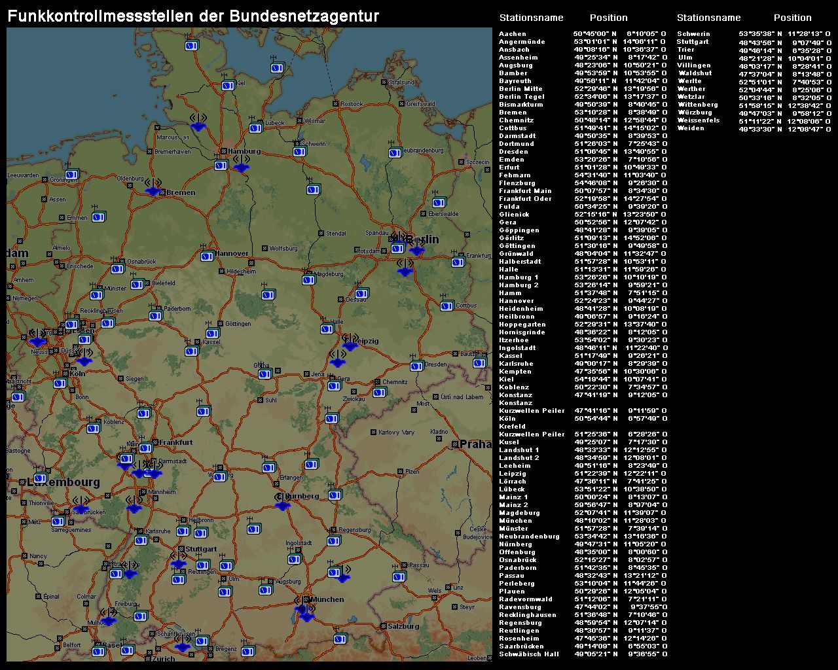Pick the station icon next to Cottbus
Viewport: 838px width, 670px height.
pyautogui.click(x=446, y=306)
